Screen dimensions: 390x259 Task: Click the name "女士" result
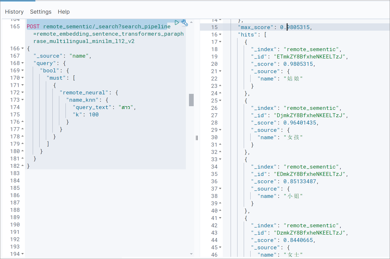pos(293,255)
